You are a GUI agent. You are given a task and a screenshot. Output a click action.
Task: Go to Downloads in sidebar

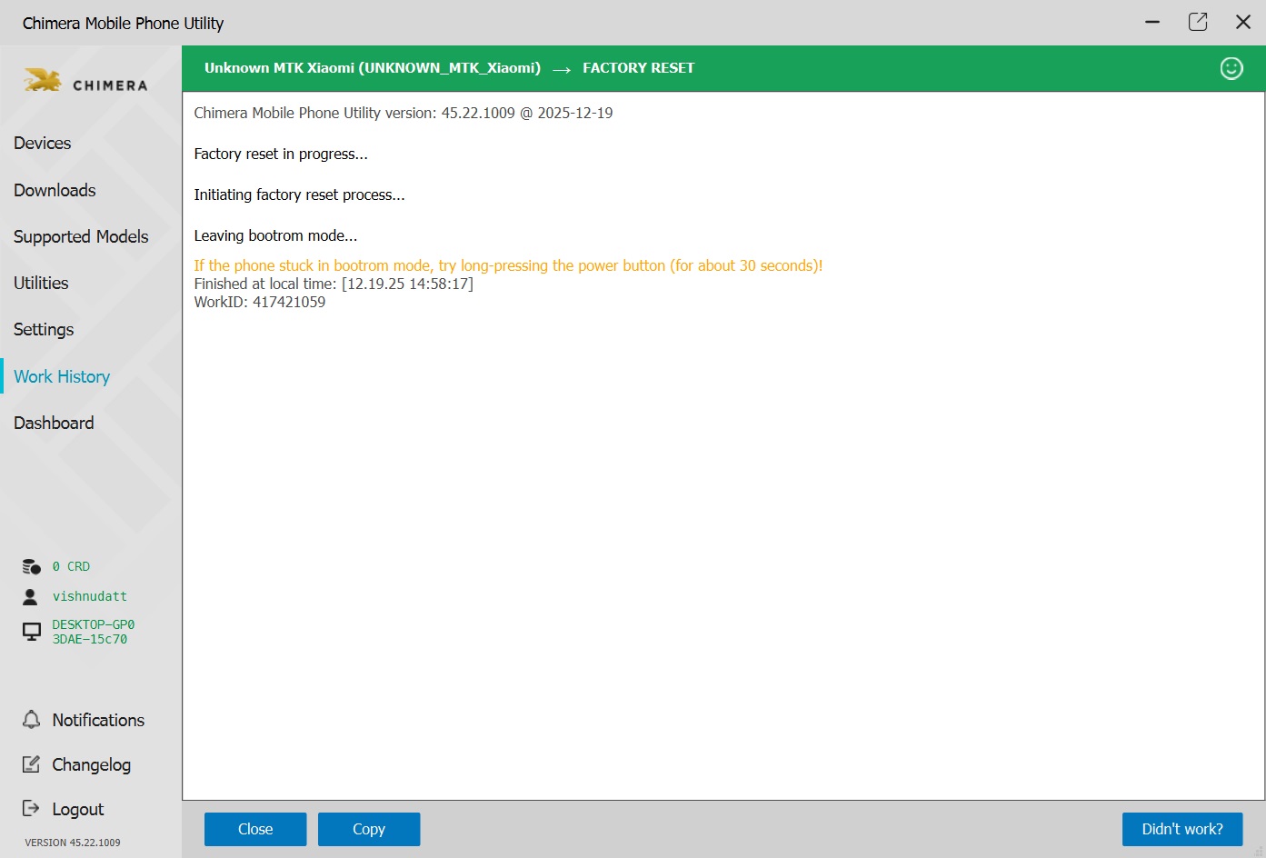click(55, 190)
